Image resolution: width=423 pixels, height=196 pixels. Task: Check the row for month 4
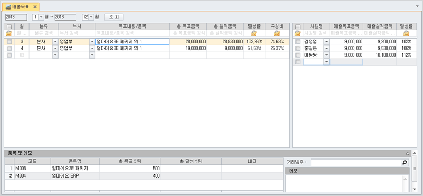[9, 49]
